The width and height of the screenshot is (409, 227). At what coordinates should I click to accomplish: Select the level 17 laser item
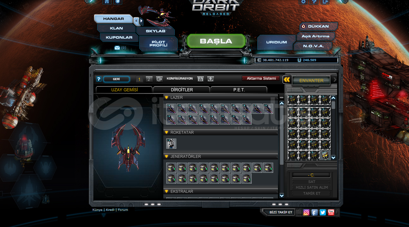coord(257,109)
